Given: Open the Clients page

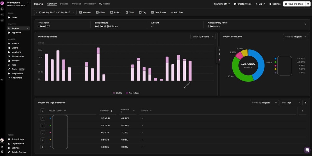Looking at the screenshot, I should click(15, 48).
